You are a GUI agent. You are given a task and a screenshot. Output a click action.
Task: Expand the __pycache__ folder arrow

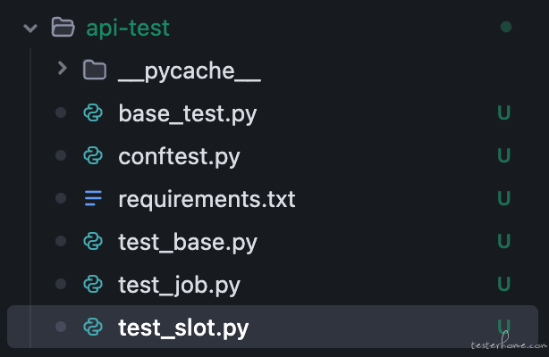pos(63,68)
